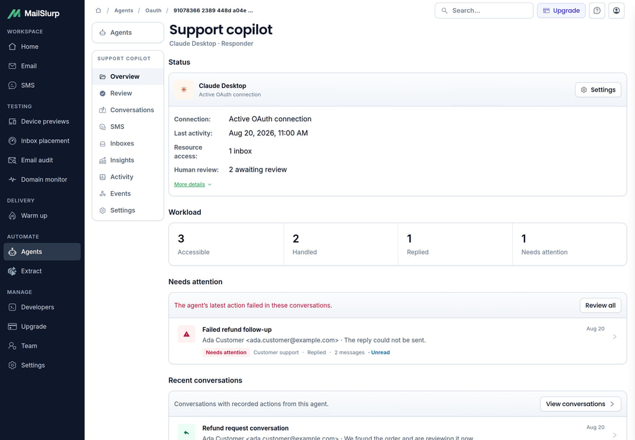Click the Upgrade button in the top bar
The height and width of the screenshot is (440, 635).
[561, 11]
